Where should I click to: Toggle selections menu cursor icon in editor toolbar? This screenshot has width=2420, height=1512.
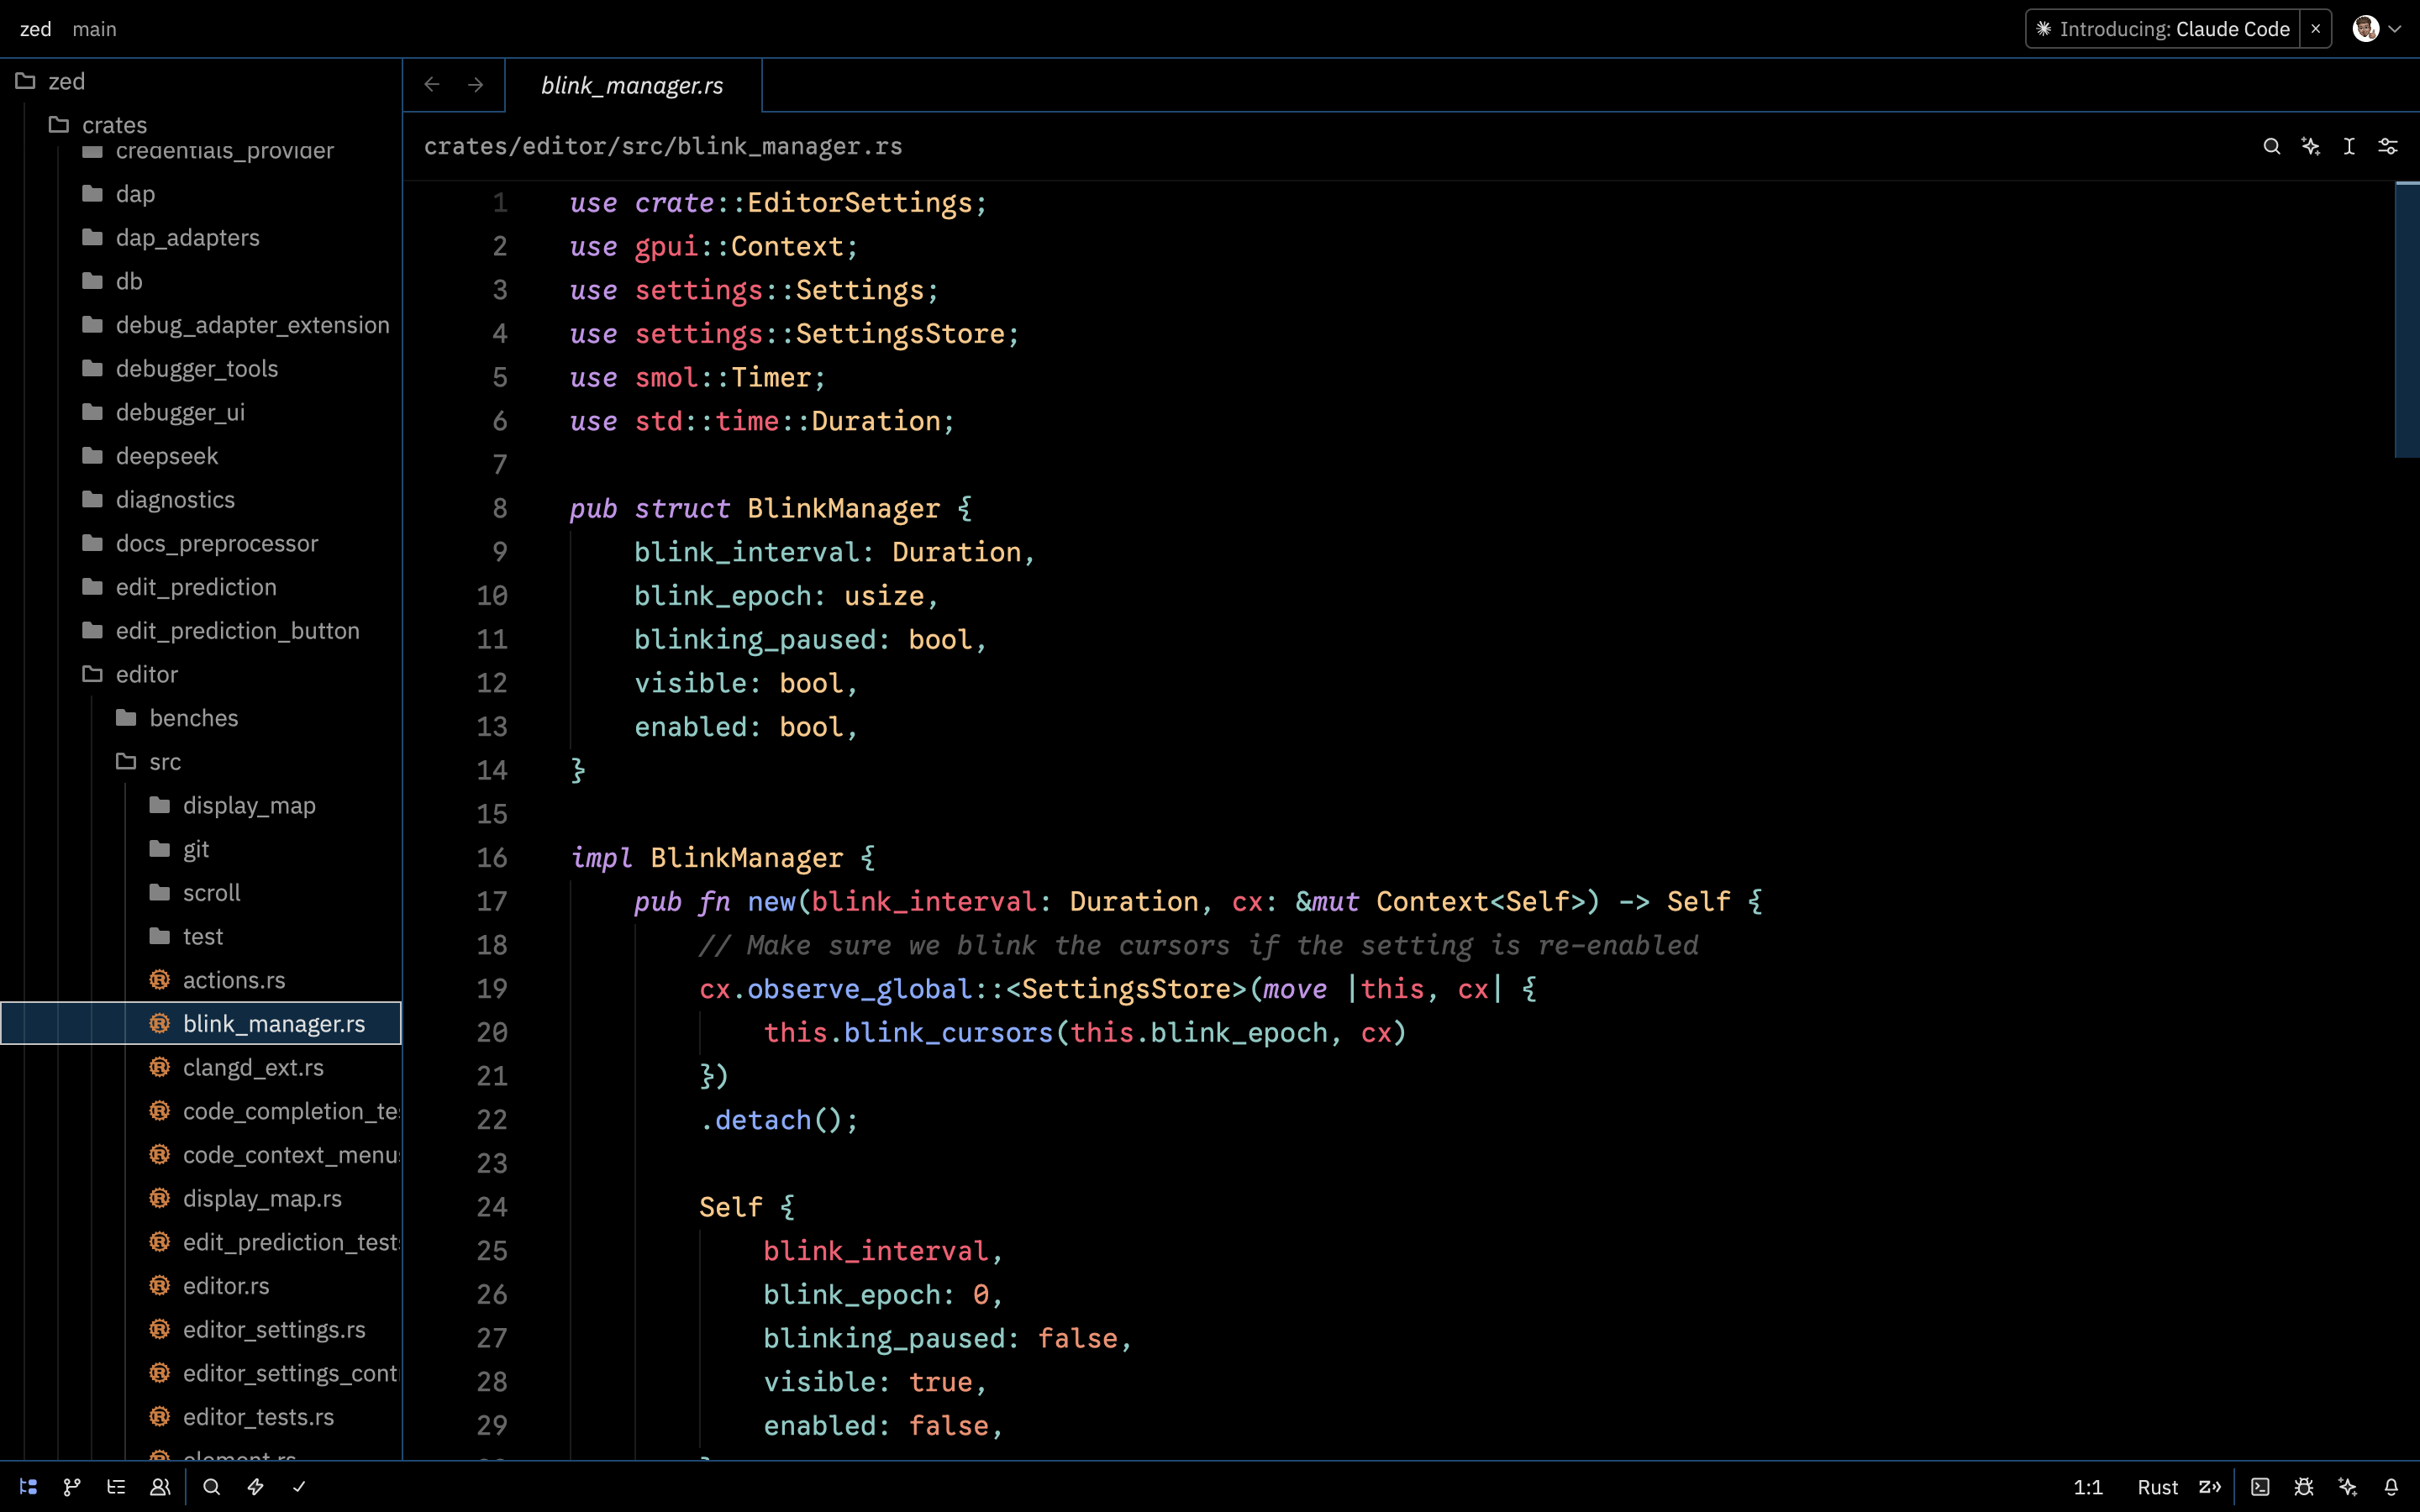[x=2349, y=146]
